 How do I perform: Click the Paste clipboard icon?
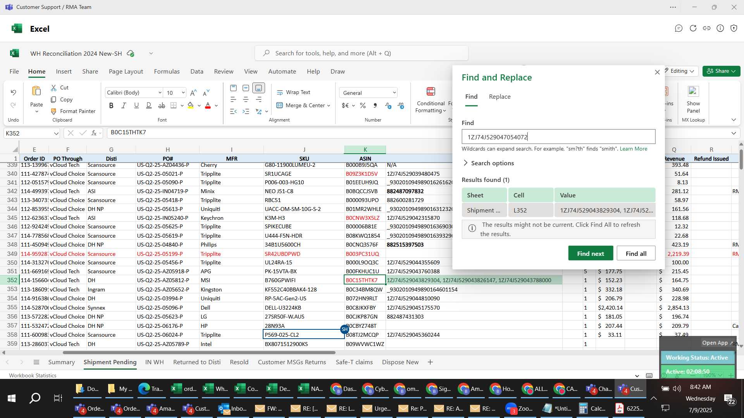coord(36,91)
